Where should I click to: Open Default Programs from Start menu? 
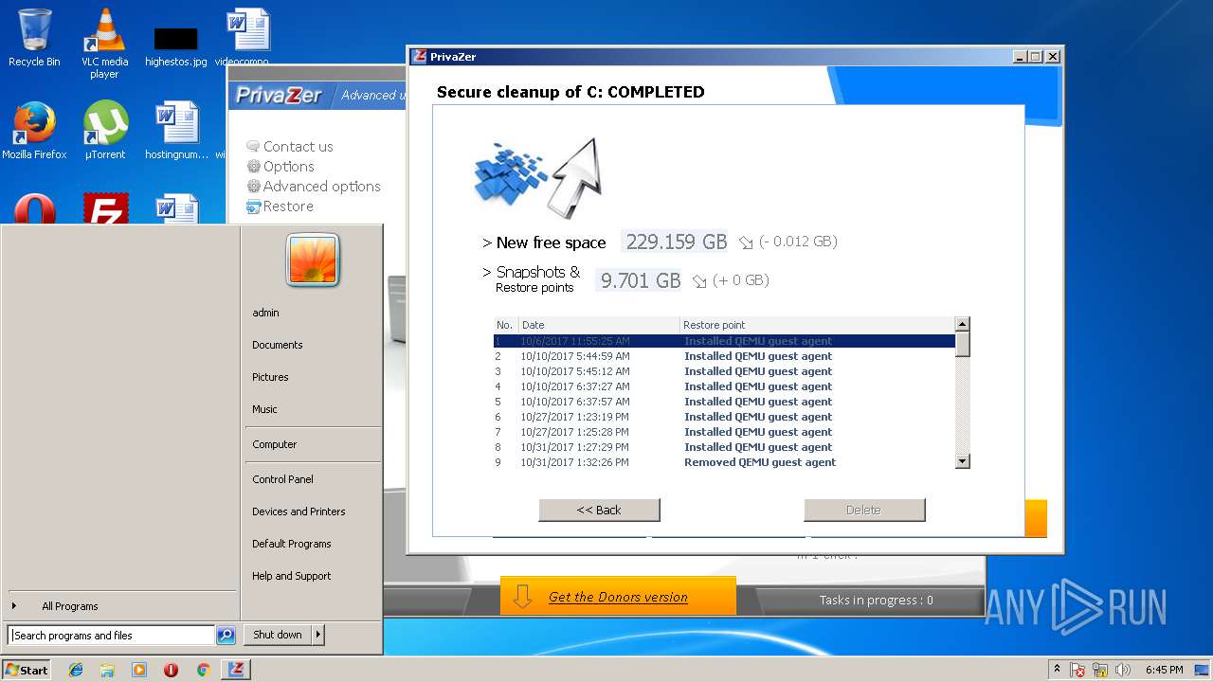[x=292, y=544]
